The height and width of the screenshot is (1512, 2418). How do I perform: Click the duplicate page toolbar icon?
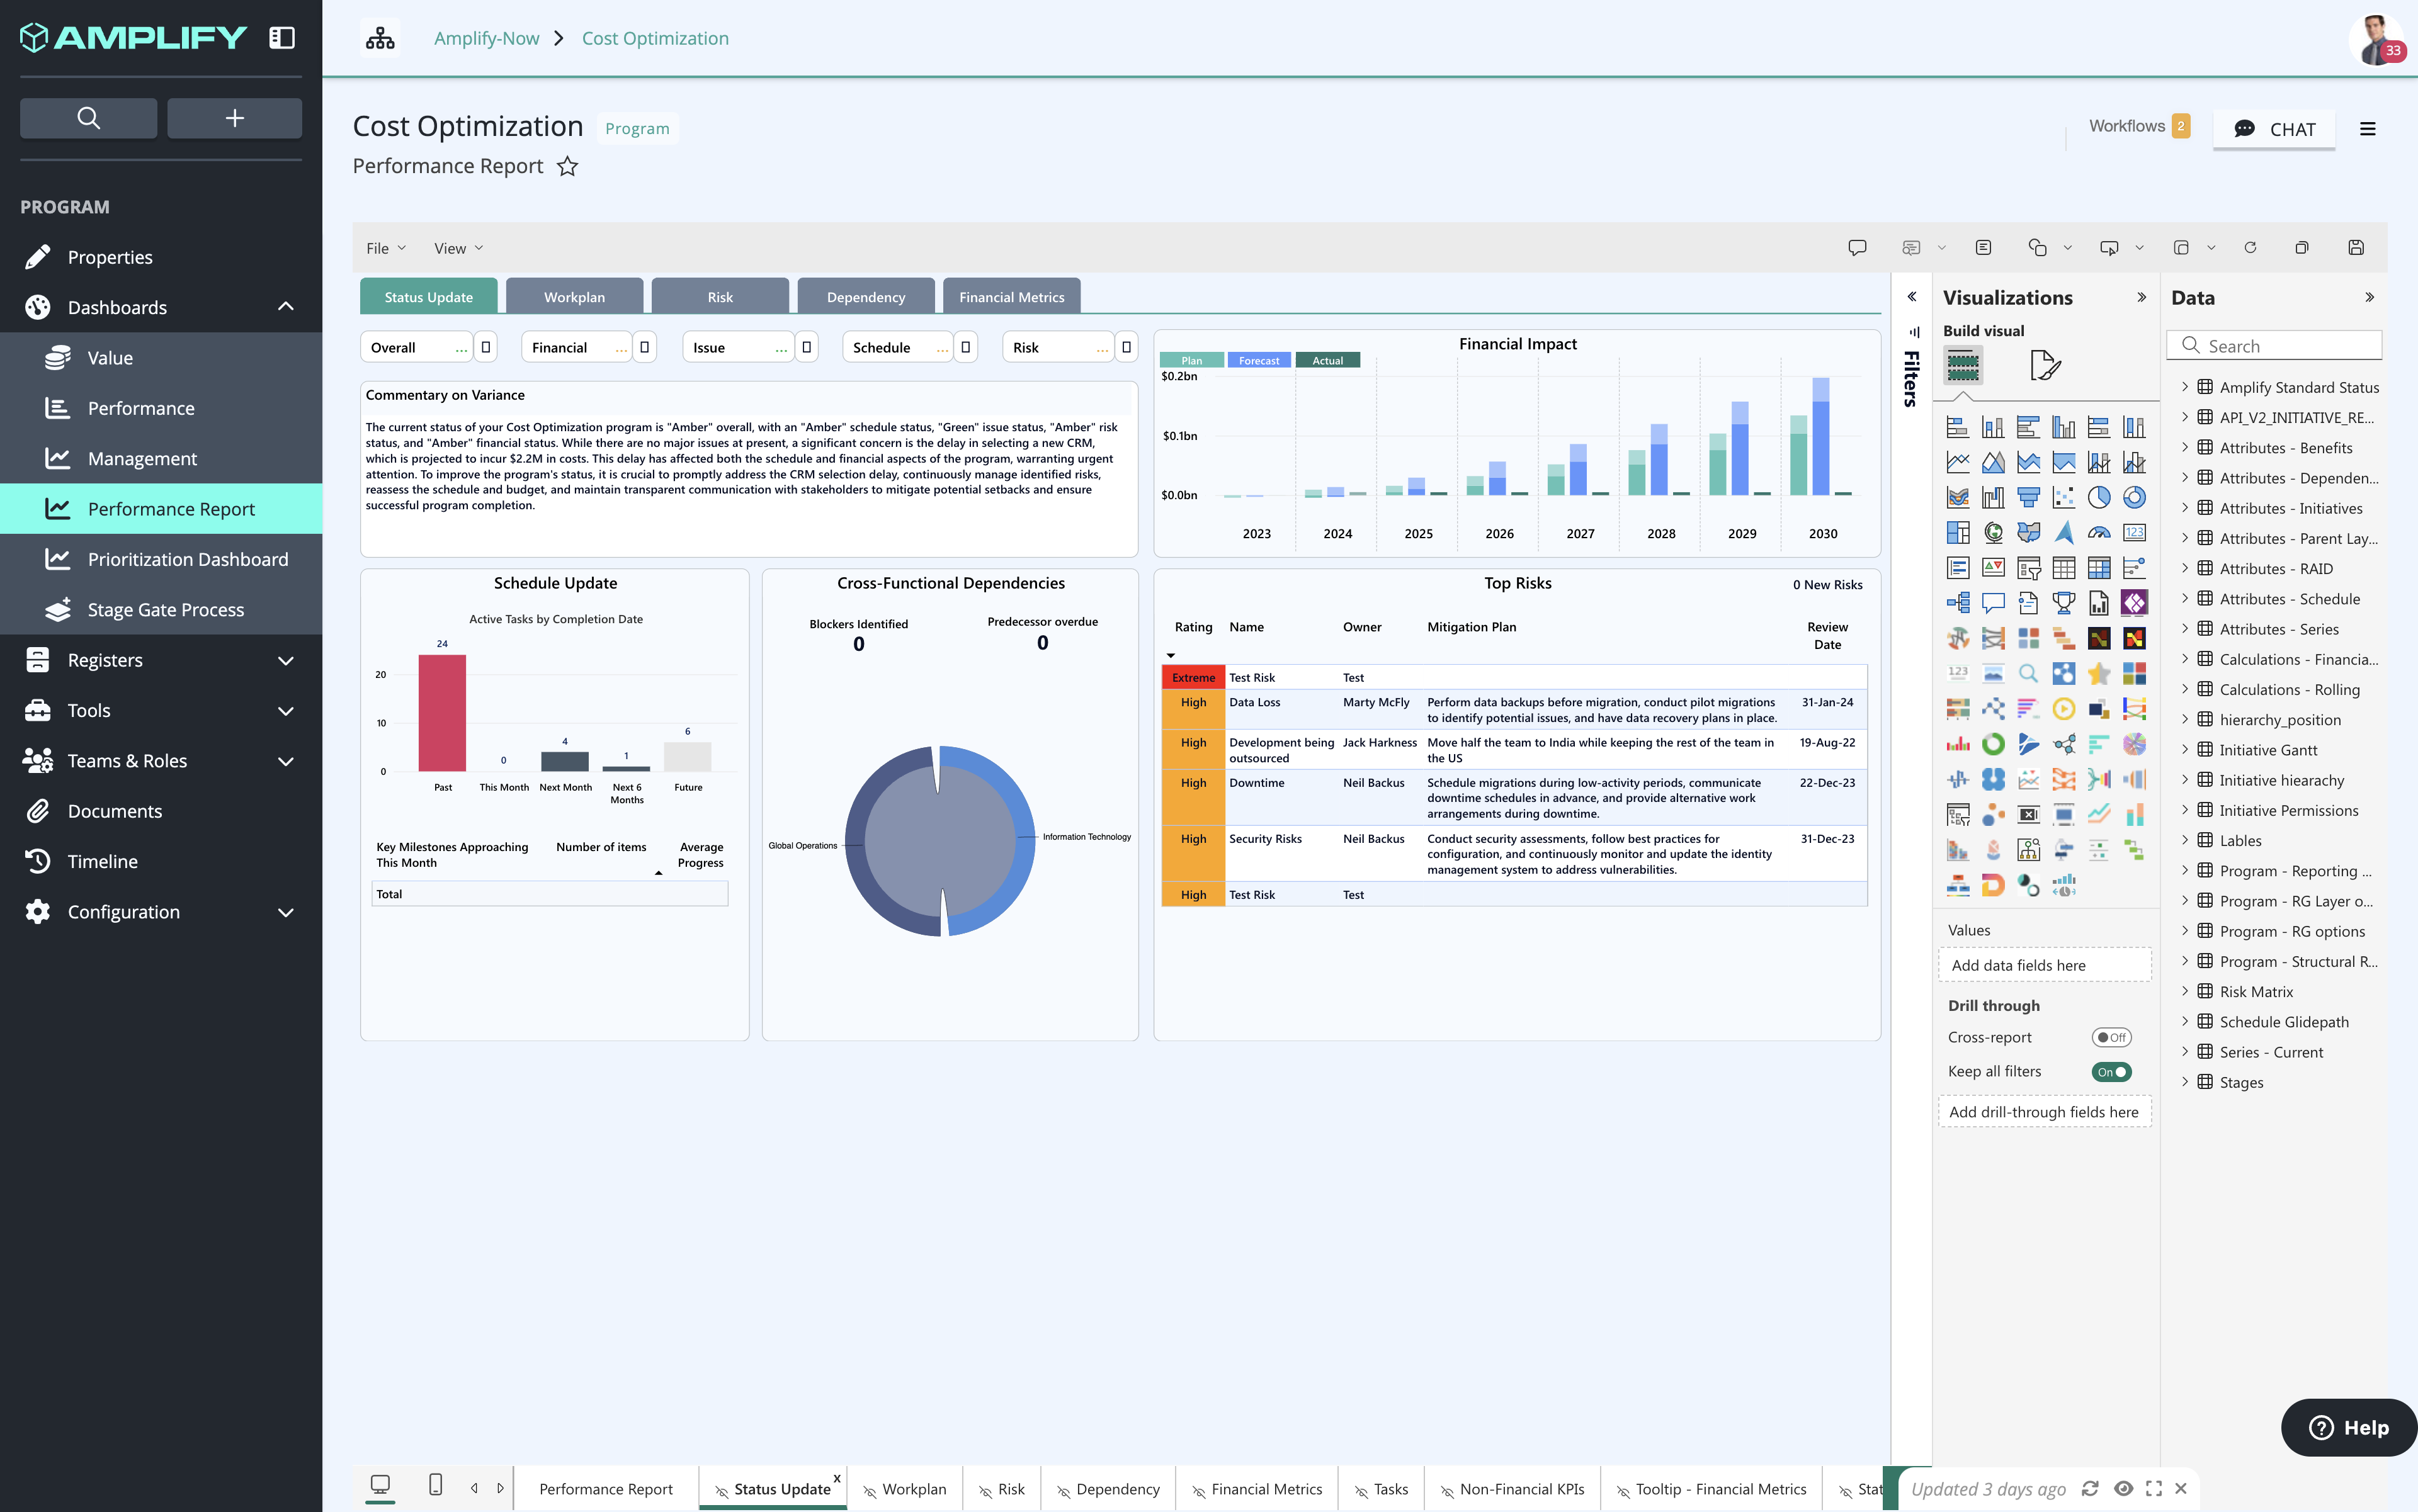pos(2302,247)
